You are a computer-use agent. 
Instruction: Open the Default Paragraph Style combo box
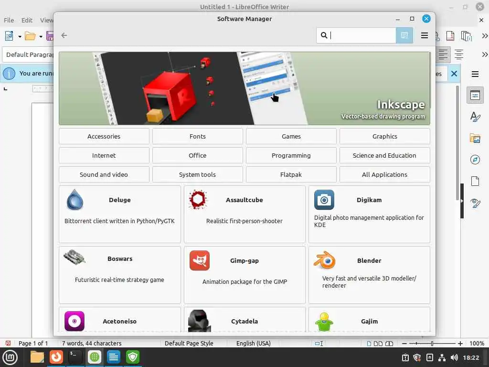tap(28, 54)
